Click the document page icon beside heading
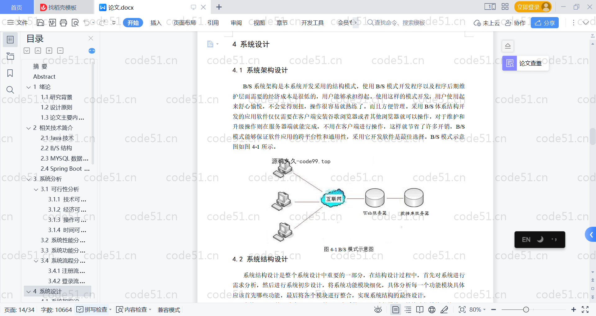This screenshot has height=316, width=596. [210, 44]
